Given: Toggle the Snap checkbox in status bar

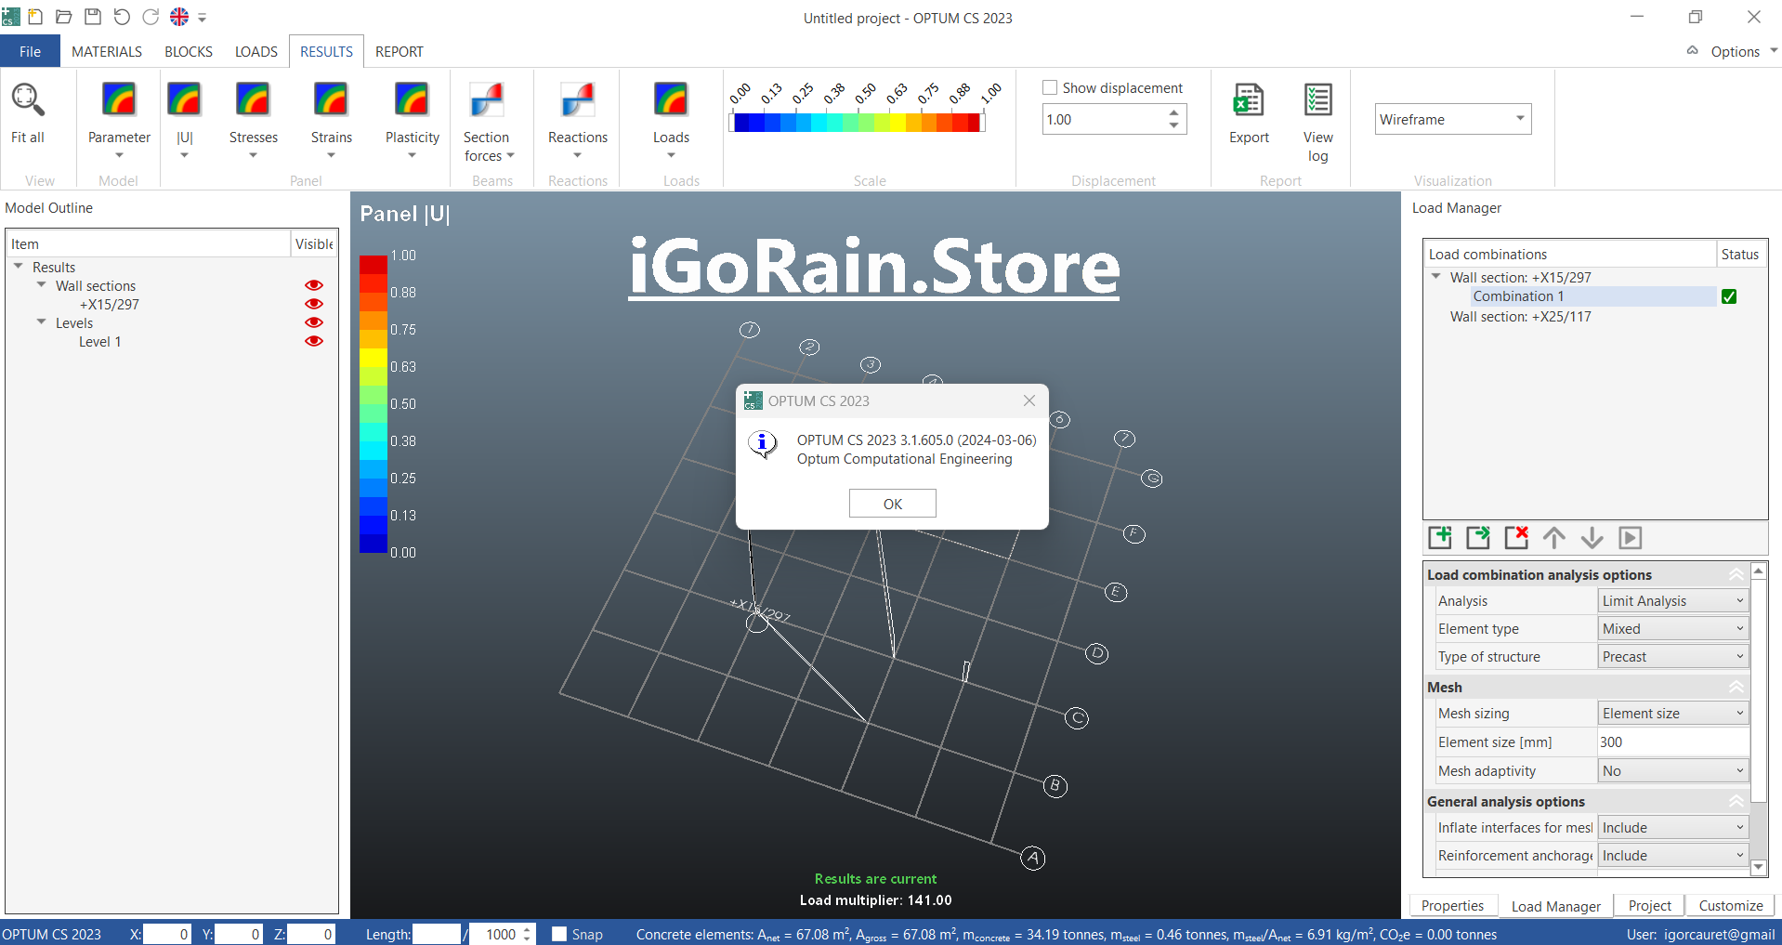Looking at the screenshot, I should click(x=559, y=934).
